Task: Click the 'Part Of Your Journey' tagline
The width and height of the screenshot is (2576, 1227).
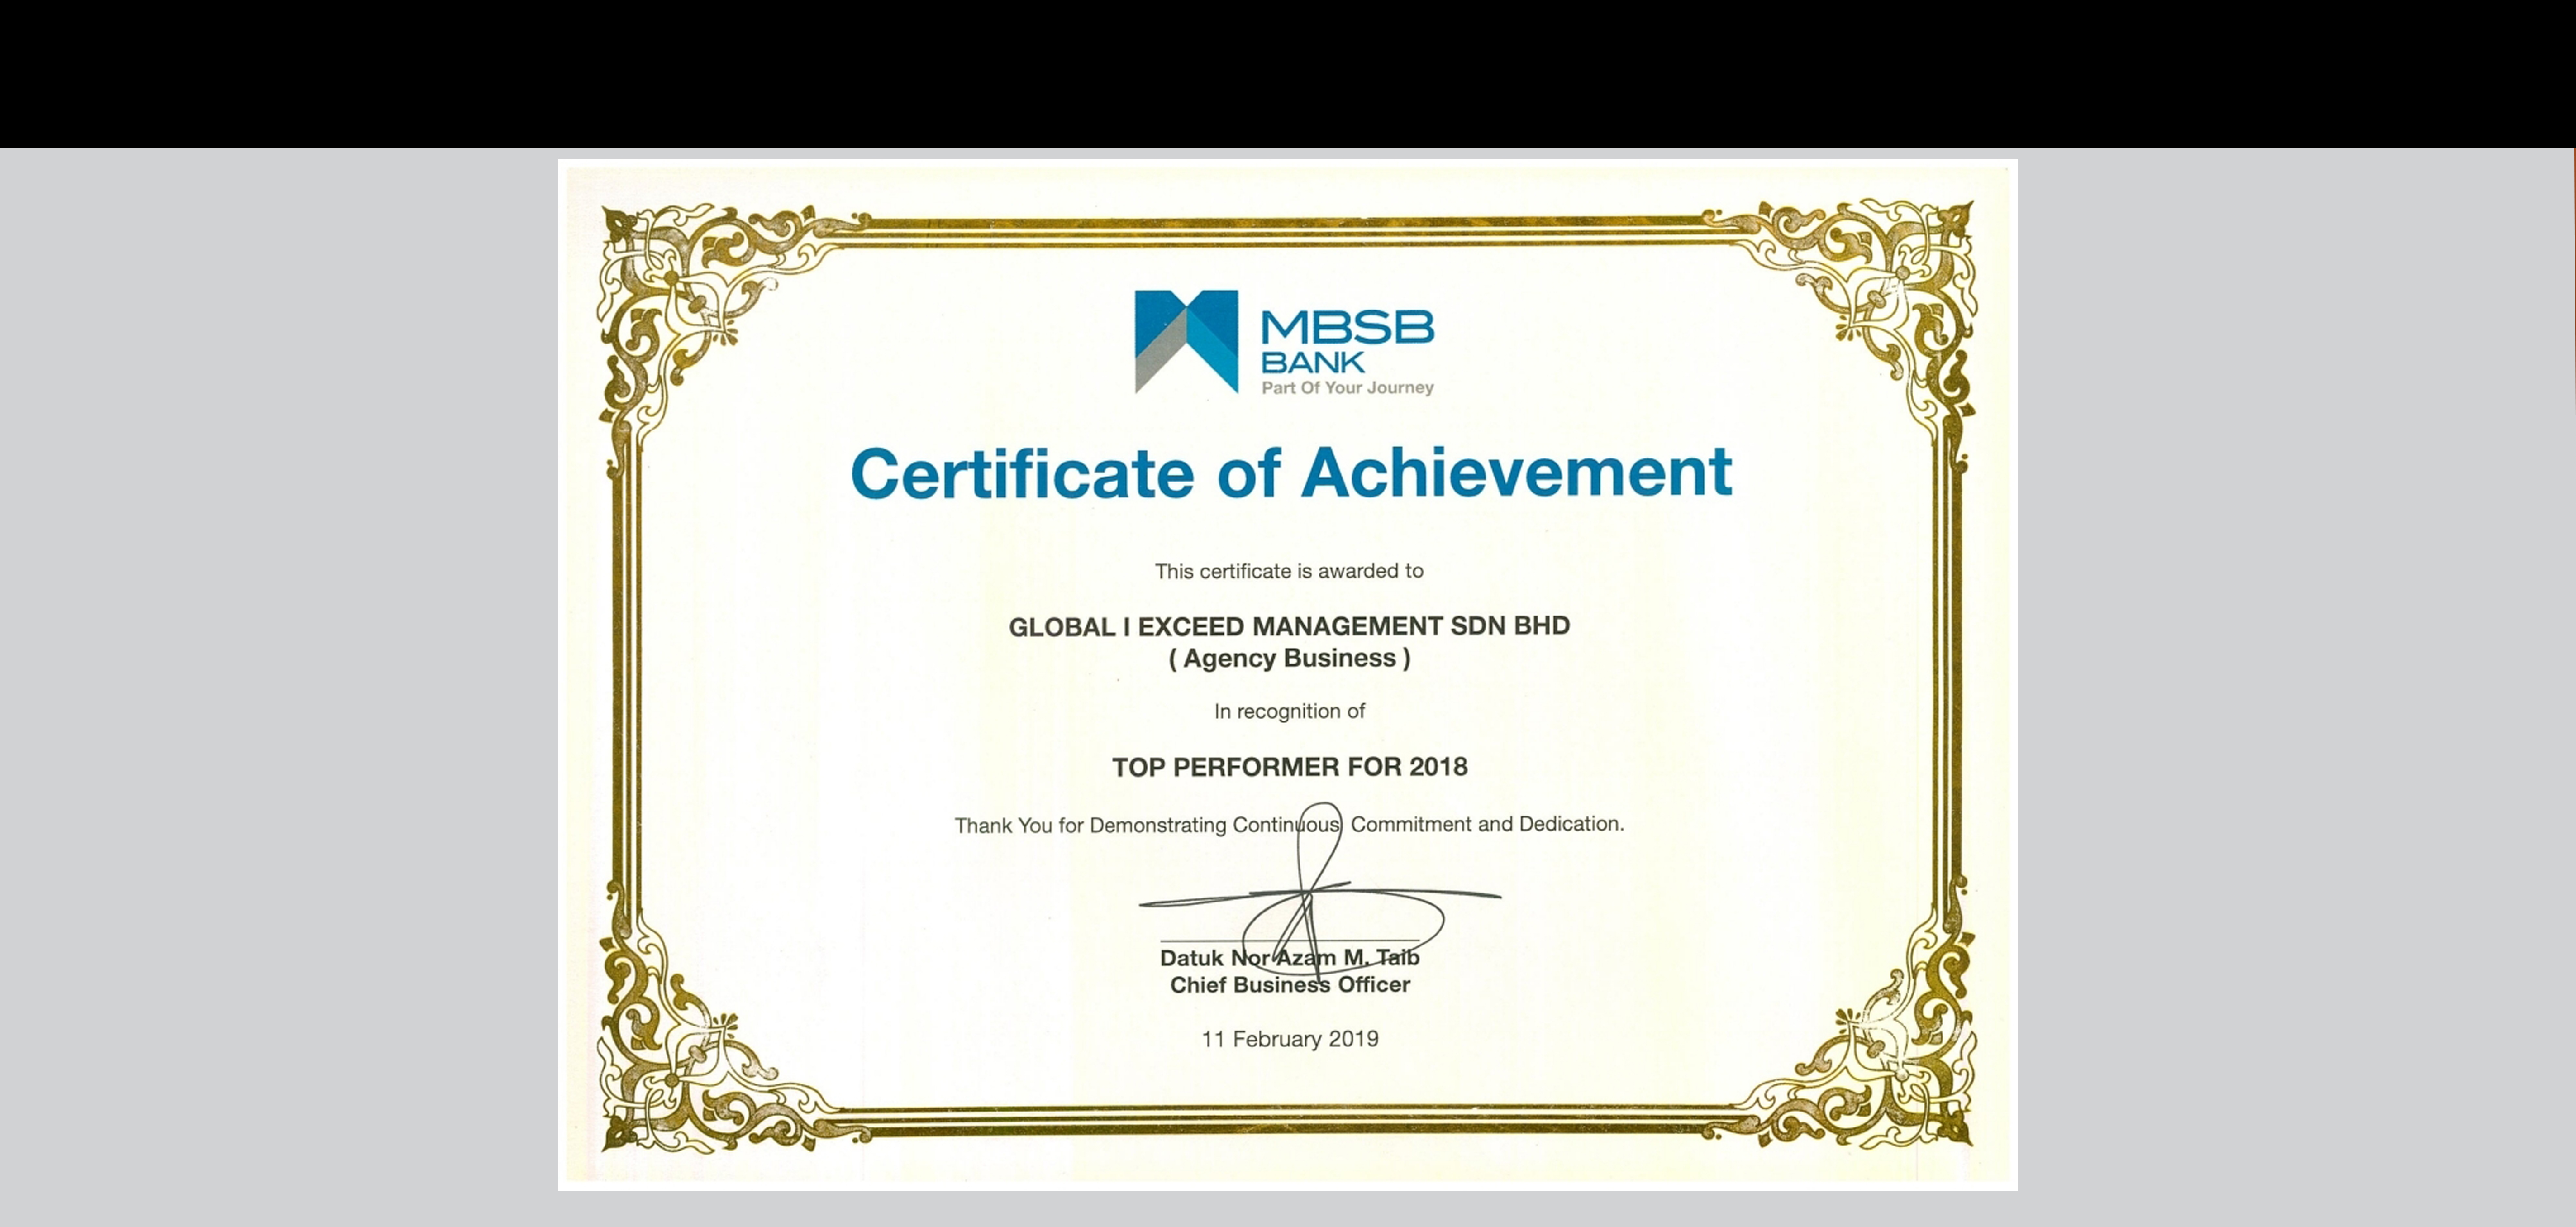Action: tap(1347, 388)
